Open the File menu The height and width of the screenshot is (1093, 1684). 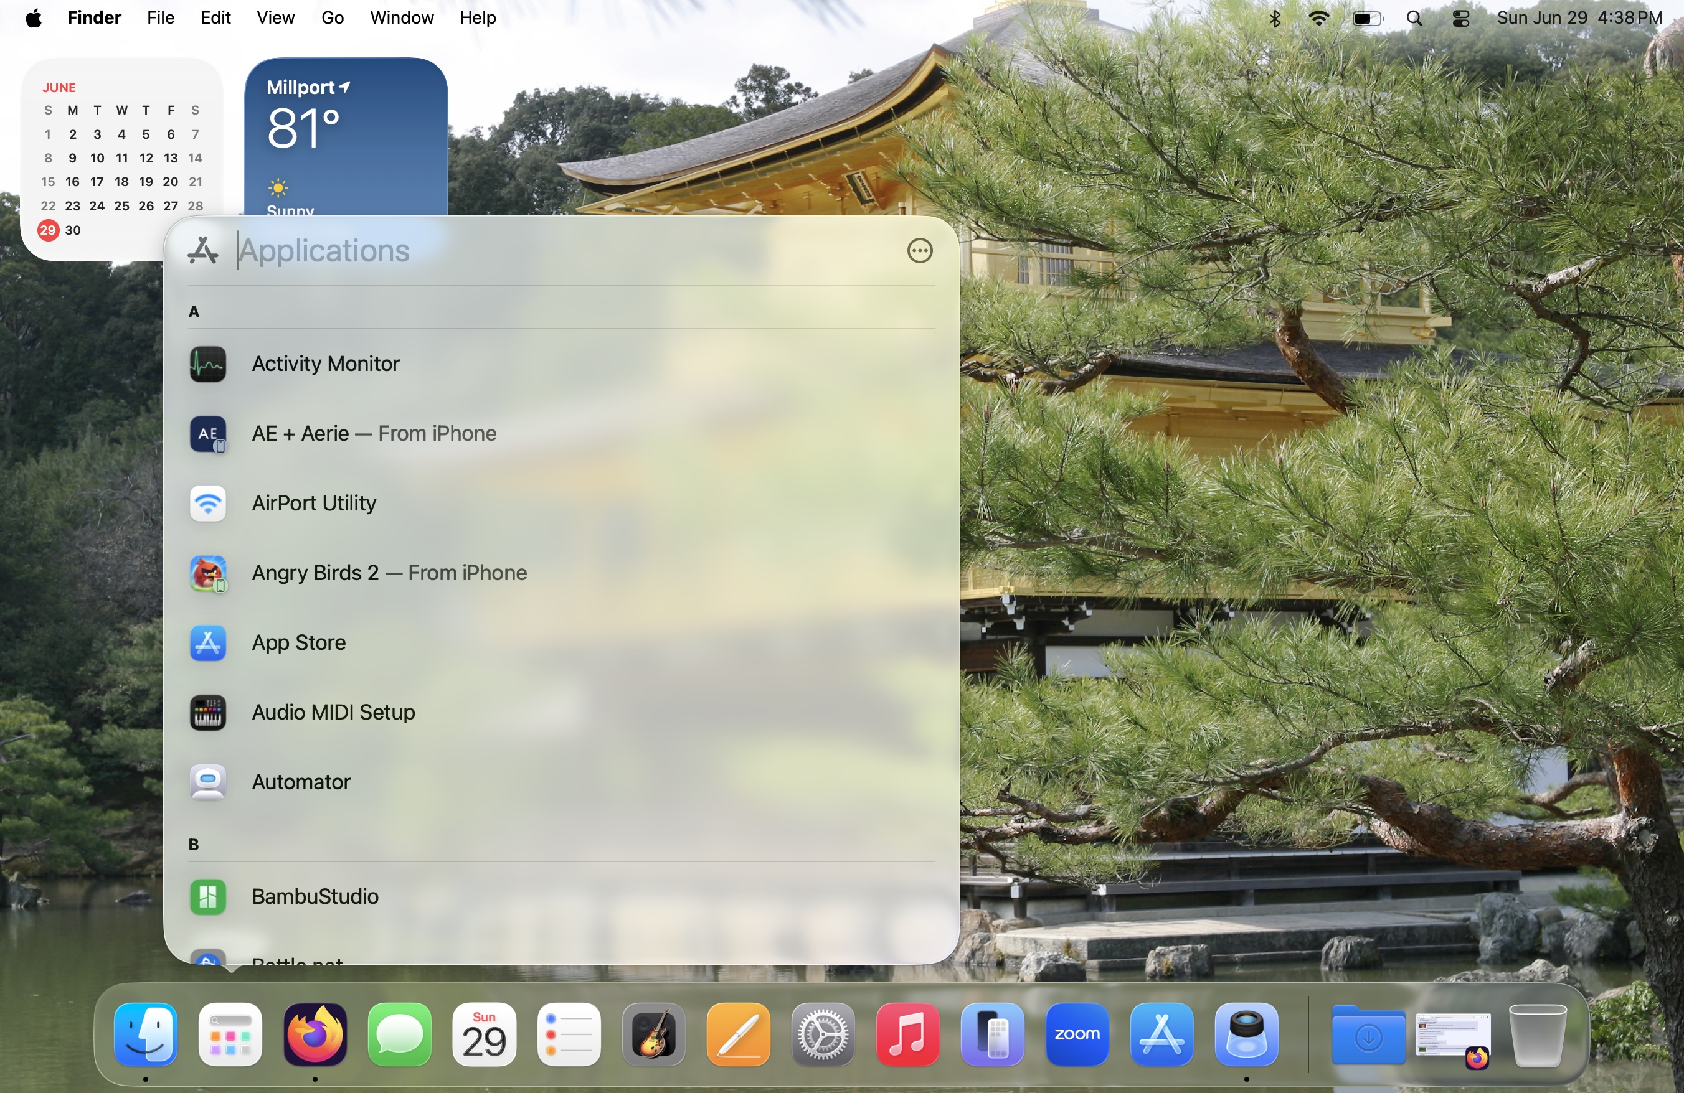pos(161,17)
